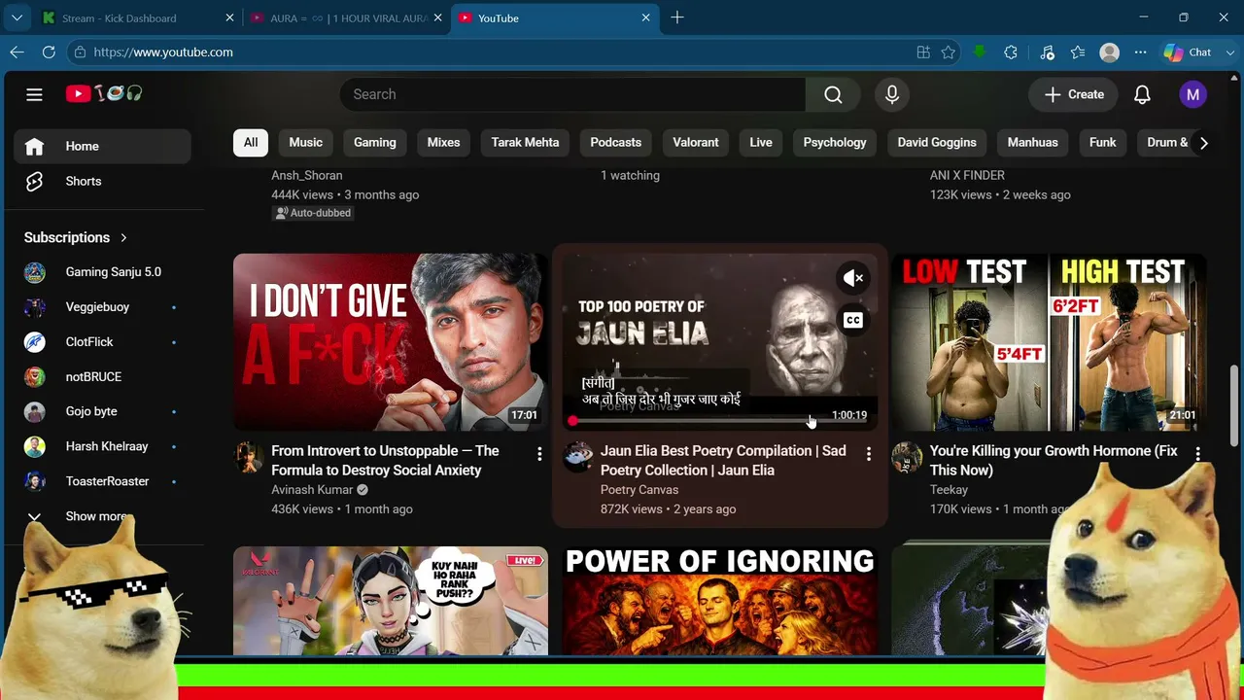Screen dimensions: 1244x700
Task: Start voice search with the microphone
Action: [x=892, y=94]
